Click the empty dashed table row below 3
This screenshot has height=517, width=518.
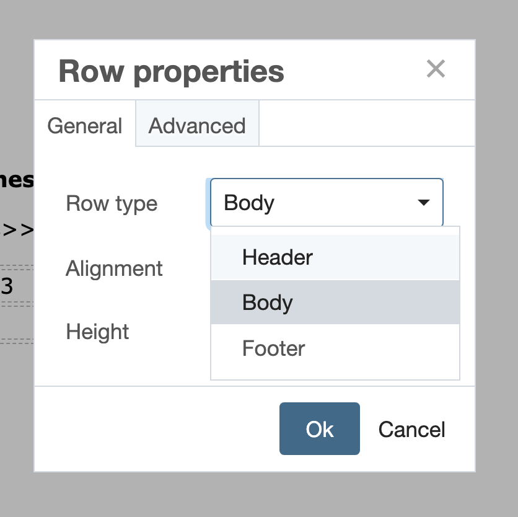pyautogui.click(x=16, y=322)
